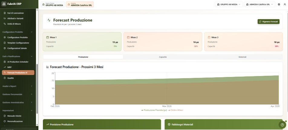Screen dimensions: 288x130
Task: Click the Previsione Produzione trend icon
Action: coord(47,125)
